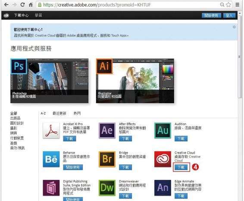Screen dimensions: 244x201
Task: Select 出版品 category filter
Action: (15, 118)
